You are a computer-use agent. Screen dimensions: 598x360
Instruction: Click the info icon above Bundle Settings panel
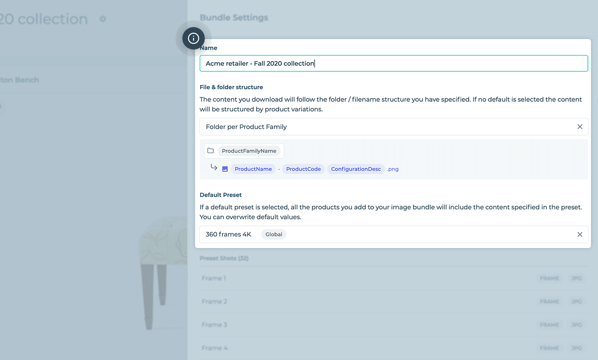point(193,38)
